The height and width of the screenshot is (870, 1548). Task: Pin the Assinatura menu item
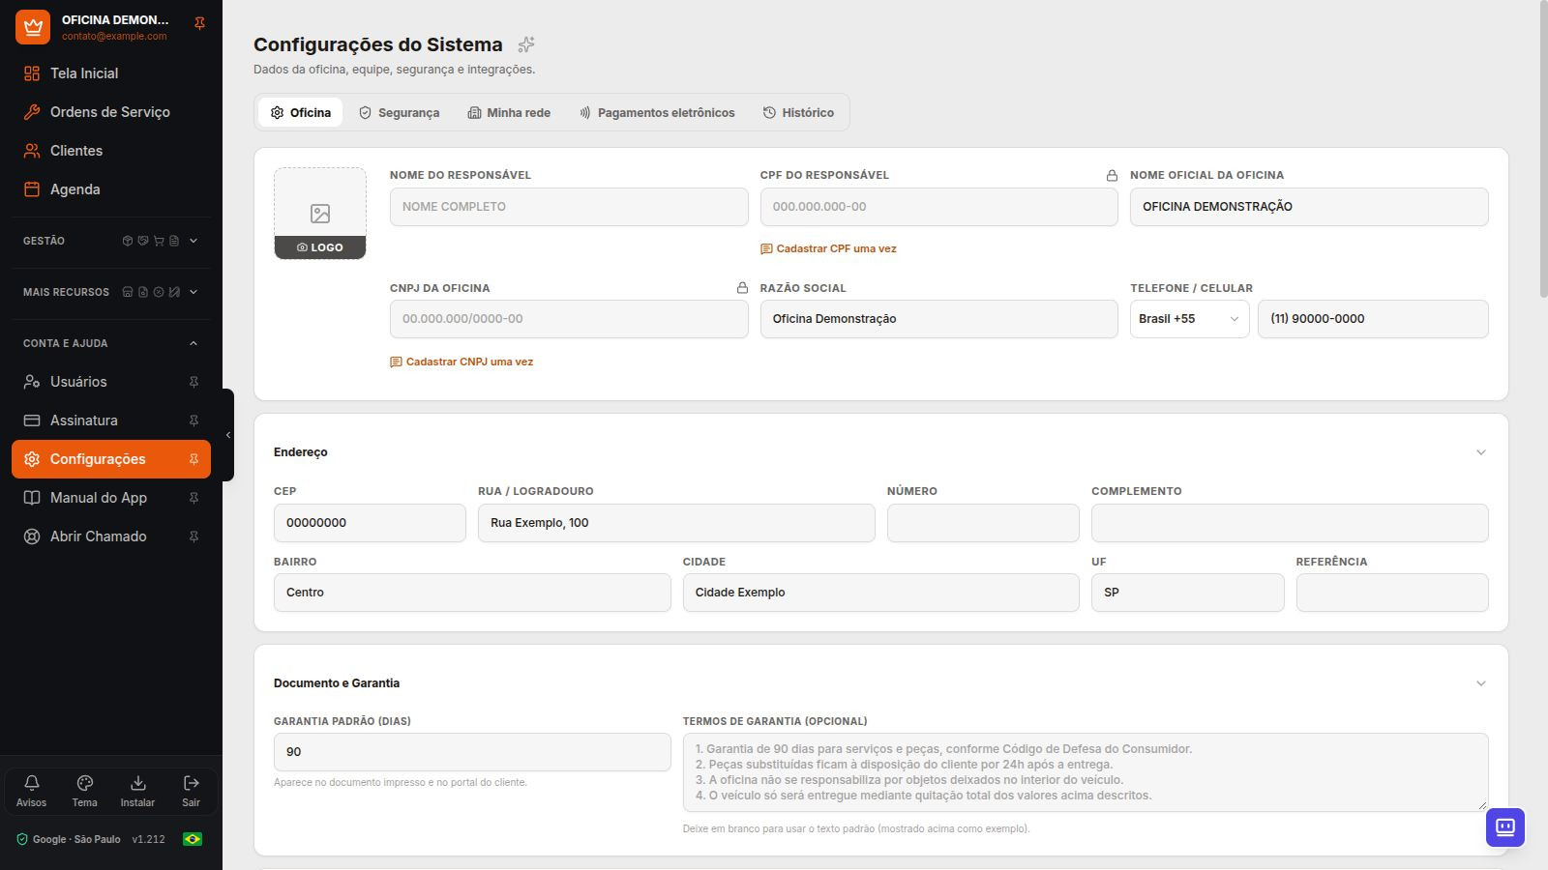pos(193,420)
